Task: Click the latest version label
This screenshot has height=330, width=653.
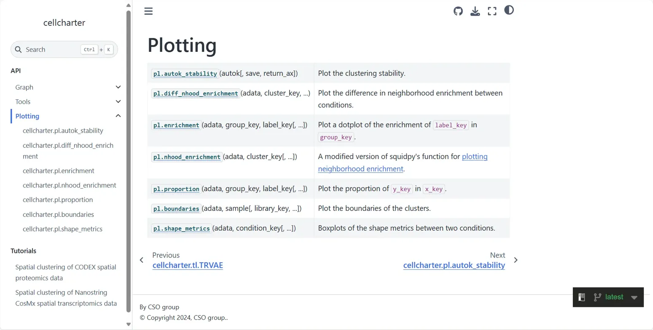Action: click(614, 297)
